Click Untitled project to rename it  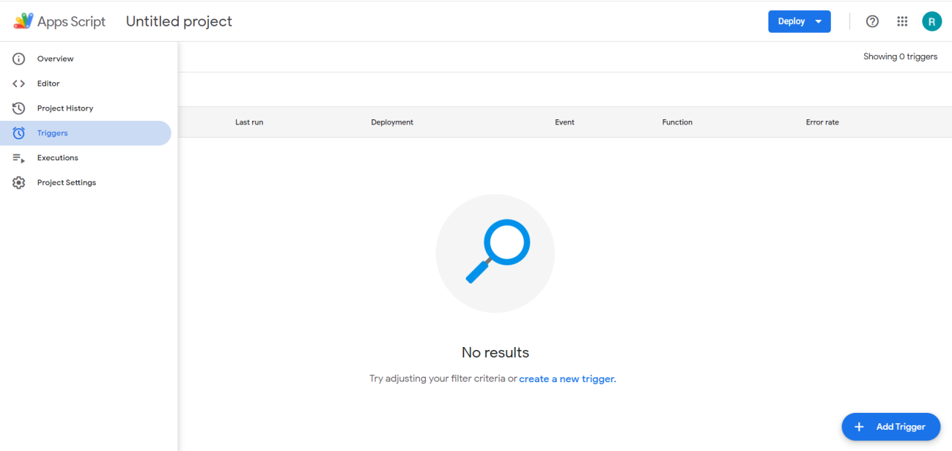pos(179,21)
